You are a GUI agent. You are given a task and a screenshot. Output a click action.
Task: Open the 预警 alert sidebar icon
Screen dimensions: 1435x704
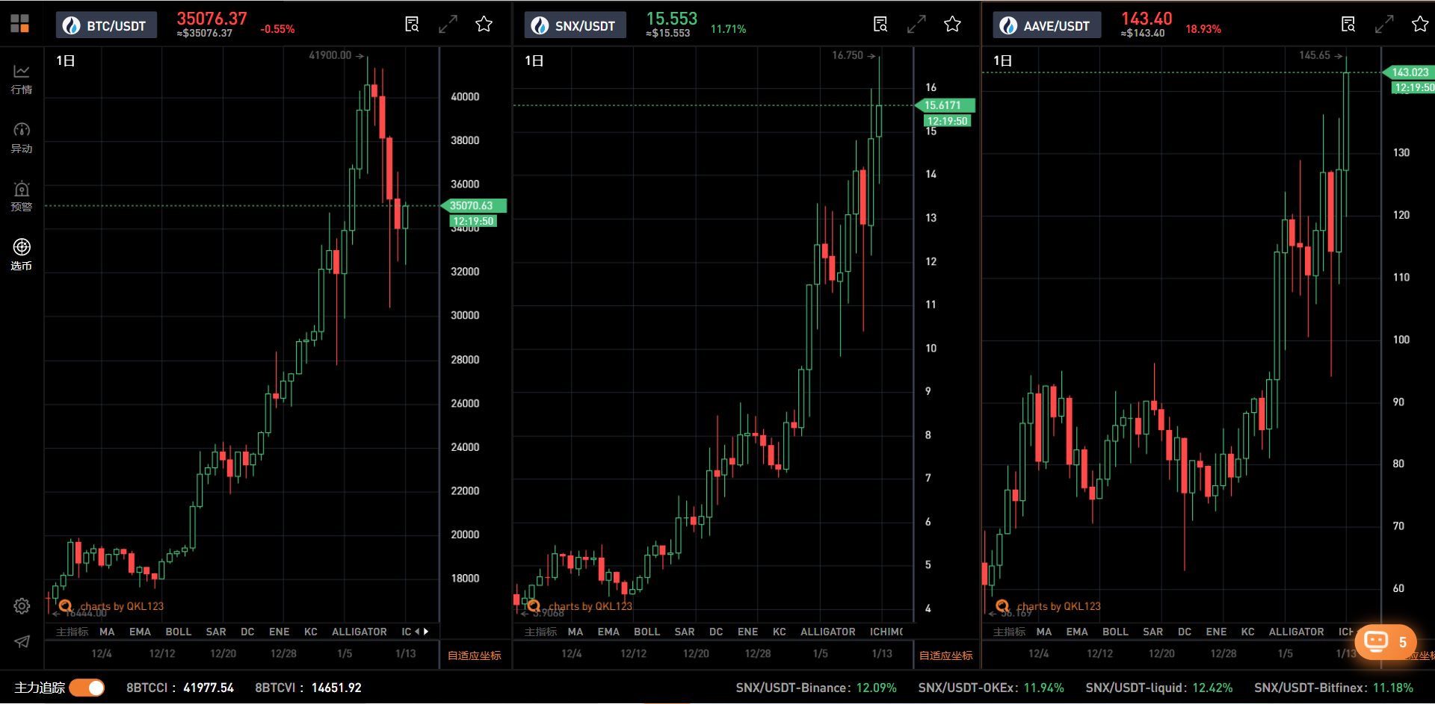click(x=22, y=196)
